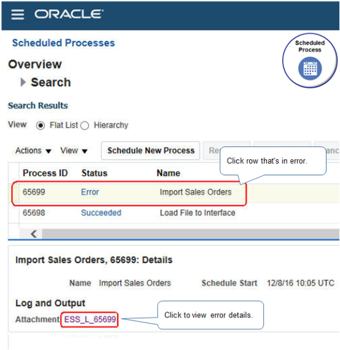Image resolution: width=340 pixels, height=350 pixels.
Task: Select process ID 65699 cell
Action: (x=34, y=192)
